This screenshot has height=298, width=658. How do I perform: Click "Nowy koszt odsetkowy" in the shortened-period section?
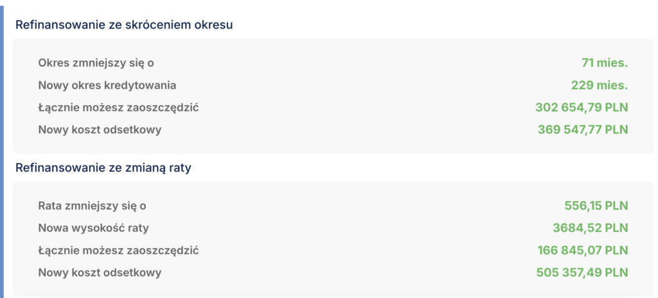click(x=100, y=130)
